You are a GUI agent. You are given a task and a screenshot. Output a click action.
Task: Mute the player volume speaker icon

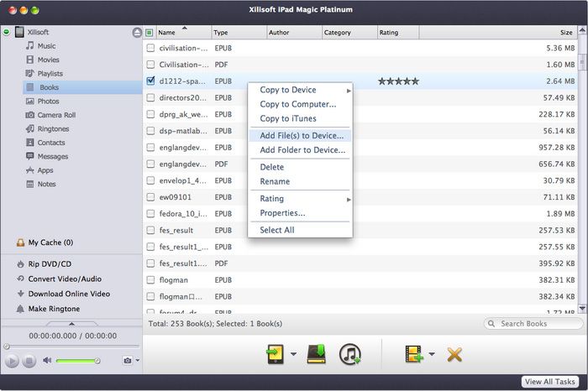(47, 360)
